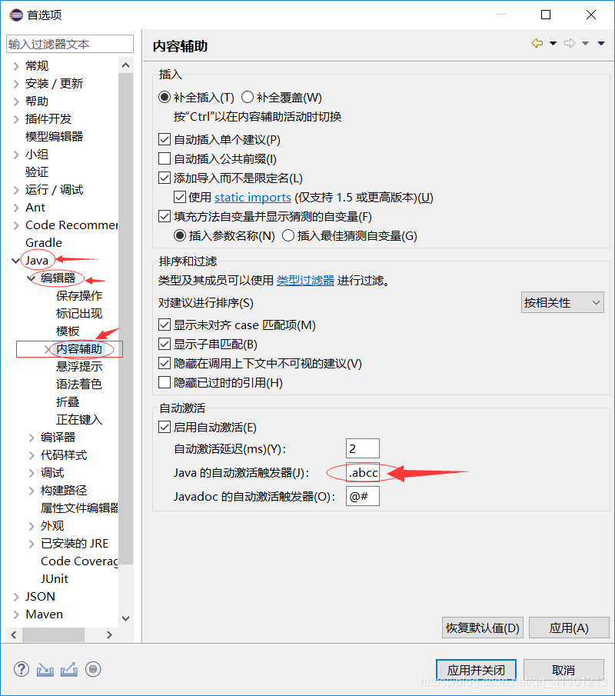Toggle 隐藏在调用上下文中不可视的建议(V) checkbox
The height and width of the screenshot is (696, 615).
coord(165,364)
